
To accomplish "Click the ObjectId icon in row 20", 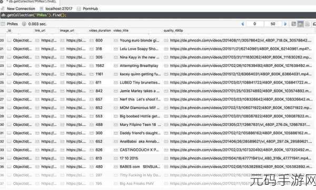I will [9, 41].
